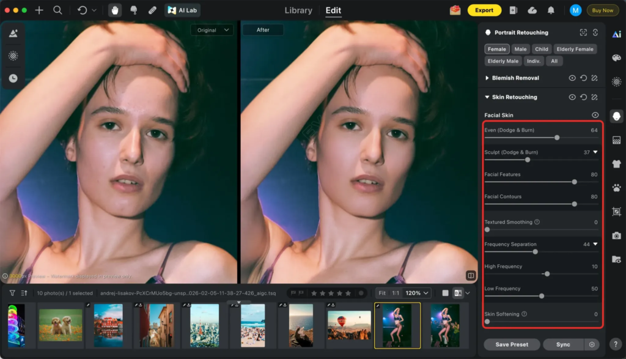Open the portrait retouching face icon in sidebar
Viewport: 626px width, 359px height.
(616, 116)
